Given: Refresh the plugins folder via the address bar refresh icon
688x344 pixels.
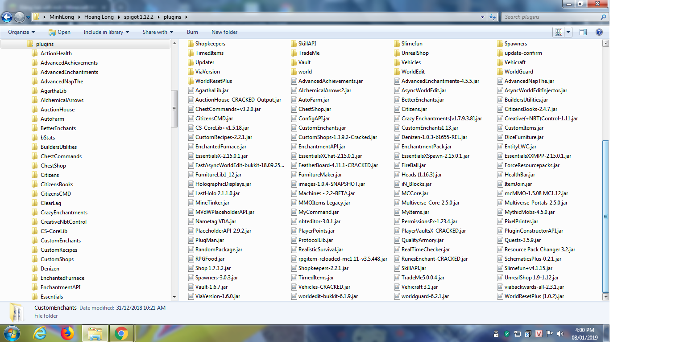Looking at the screenshot, I should pos(493,17).
